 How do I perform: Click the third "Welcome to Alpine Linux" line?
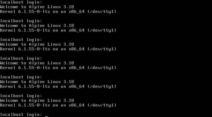point(37,44)
